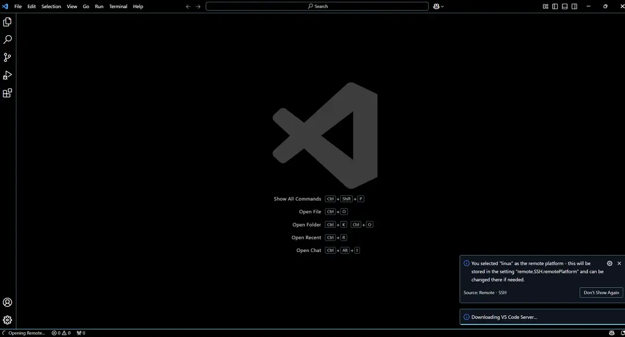Screen dimensions: 625x337
Task: Open the View menu
Action: click(72, 6)
